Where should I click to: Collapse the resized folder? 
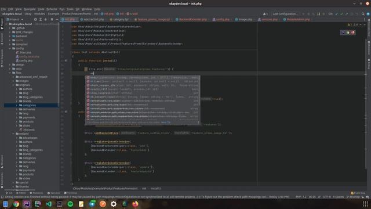[13, 134]
